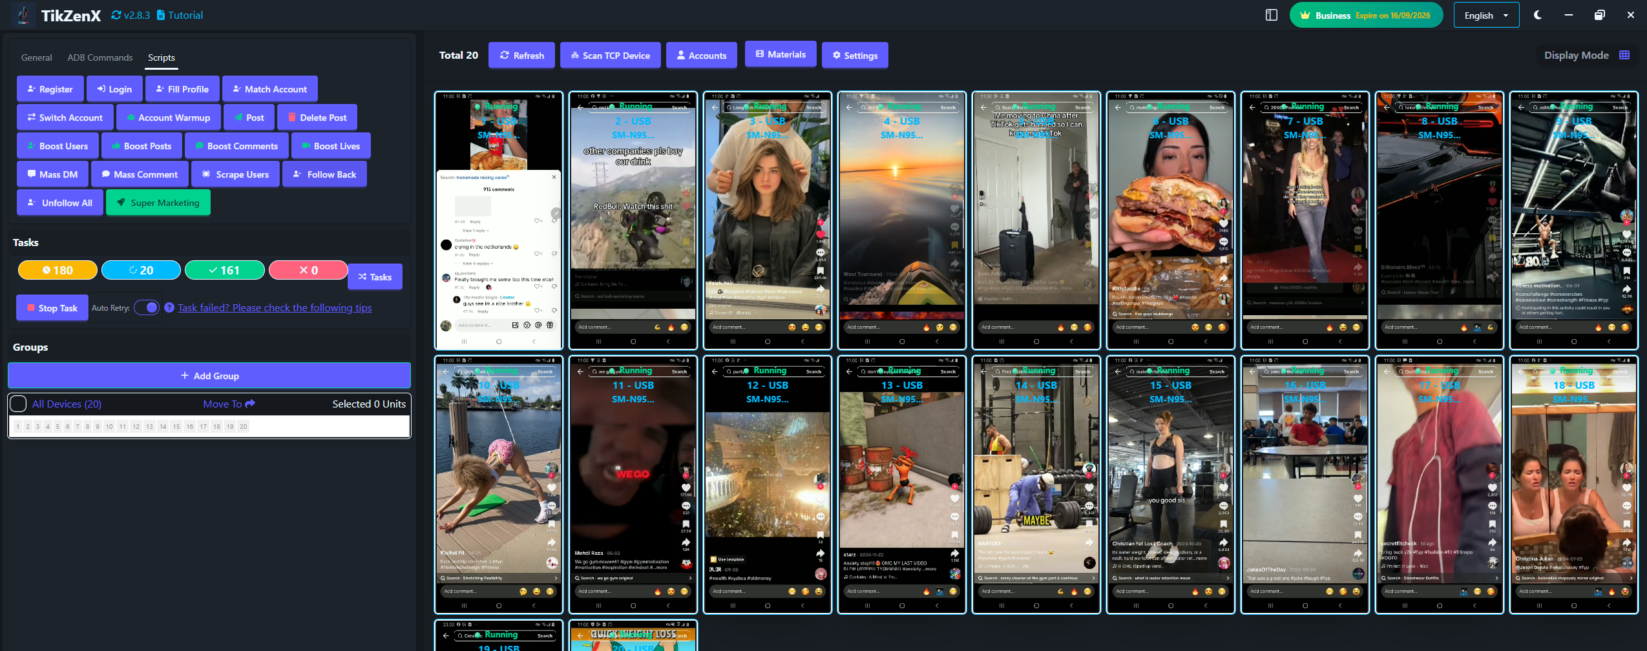Click the refresh icon beside v2.8.3
Viewport: 1647px width, 651px height.
pos(116,14)
